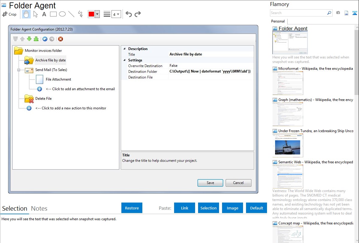Select the Send Mail (To Sales) action

[x=51, y=70]
